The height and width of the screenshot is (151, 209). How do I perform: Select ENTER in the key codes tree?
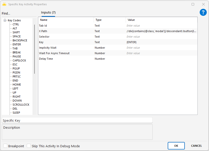17,44
